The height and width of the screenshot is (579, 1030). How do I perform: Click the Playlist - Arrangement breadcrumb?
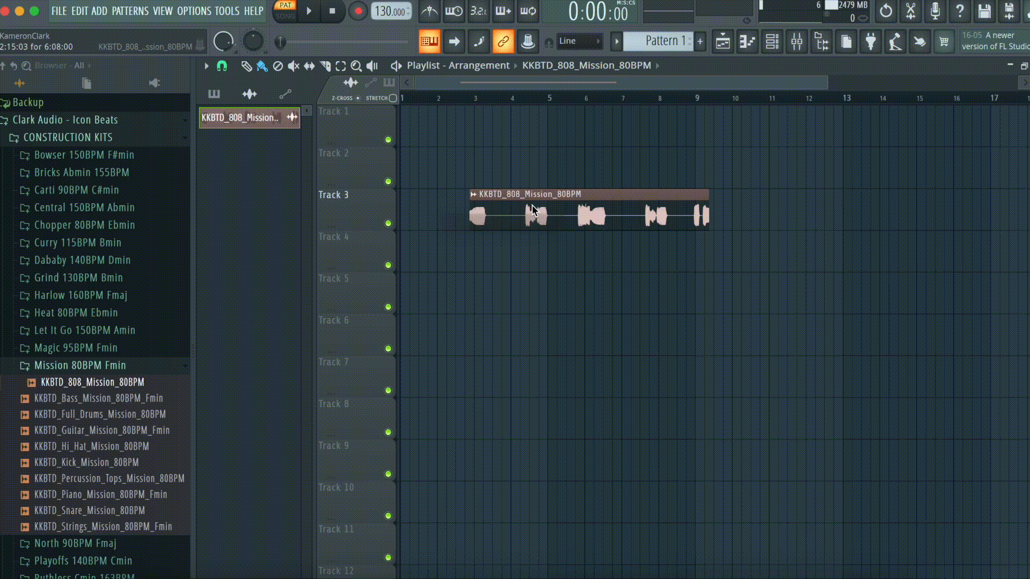[458, 65]
